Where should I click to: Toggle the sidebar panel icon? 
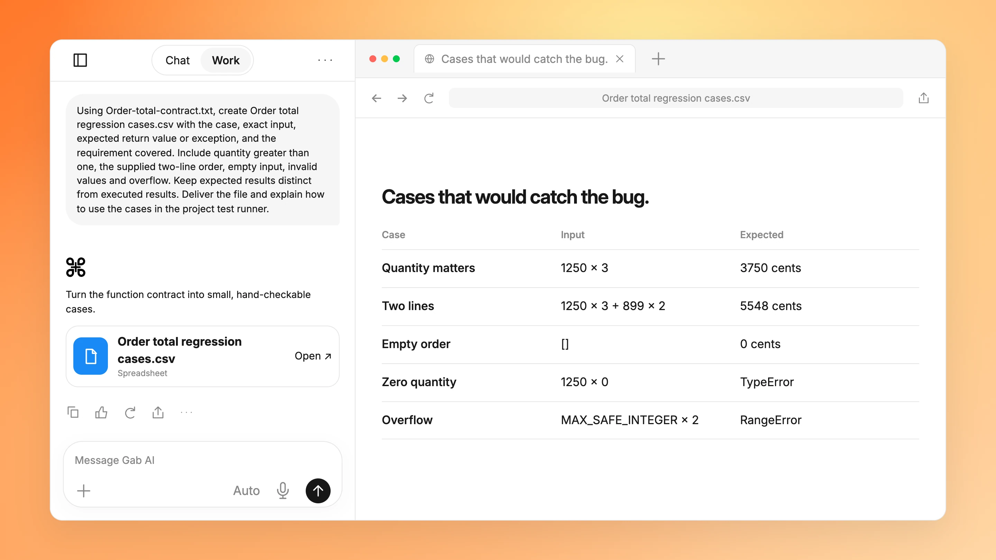pyautogui.click(x=80, y=60)
